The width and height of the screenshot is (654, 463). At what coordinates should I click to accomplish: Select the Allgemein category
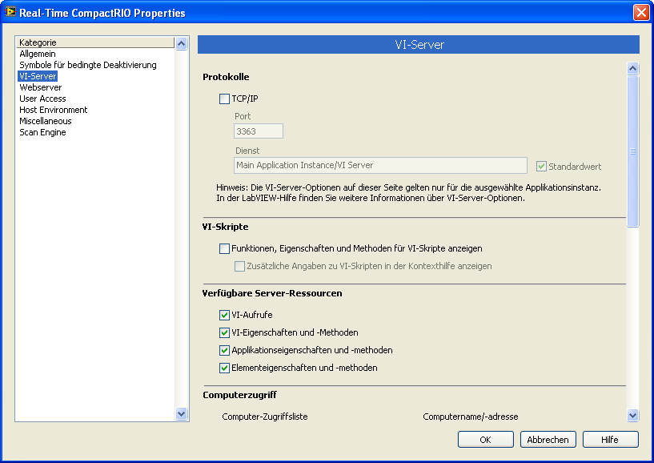(38, 54)
